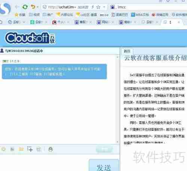
Task: Click the lightning speed-mode icon in address bar
Action: pyautogui.click(x=93, y=7)
